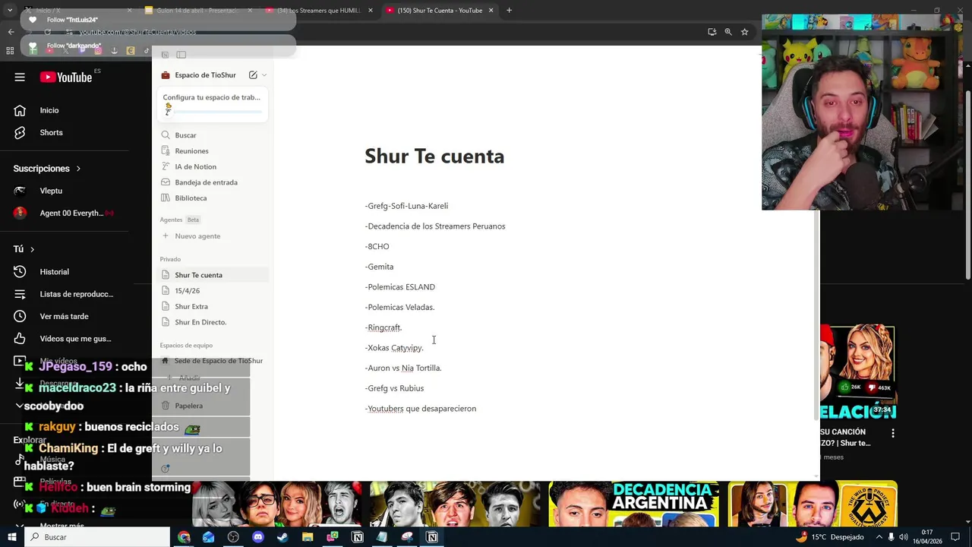The image size is (972, 547).
Task: Open a new browser tab
Action: 509,11
